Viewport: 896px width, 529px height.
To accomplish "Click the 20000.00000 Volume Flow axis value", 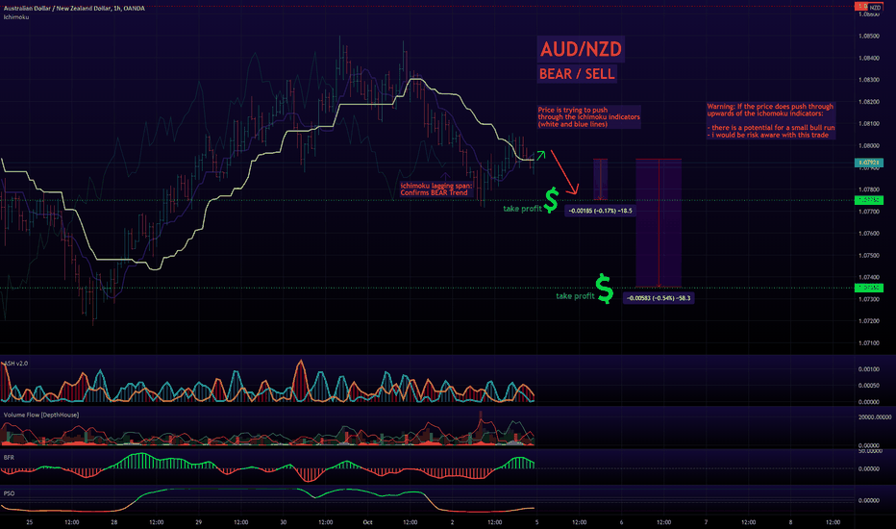I will (874, 417).
